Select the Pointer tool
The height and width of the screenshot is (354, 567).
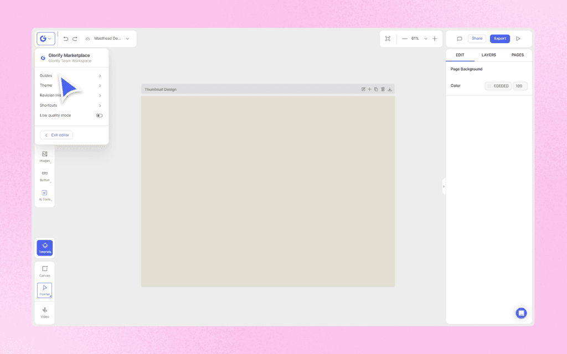44,290
